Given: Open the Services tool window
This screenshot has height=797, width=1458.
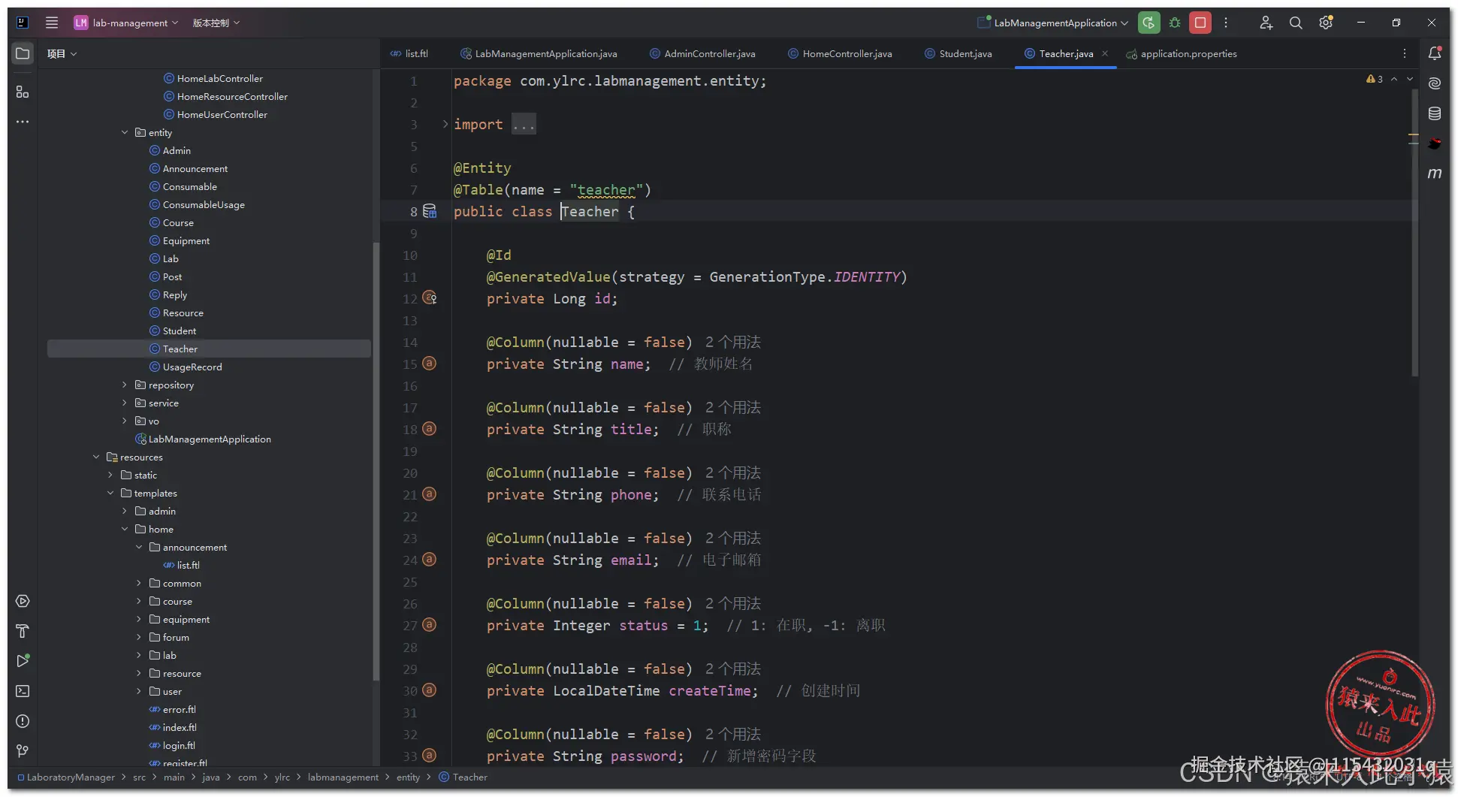Looking at the screenshot, I should point(23,601).
